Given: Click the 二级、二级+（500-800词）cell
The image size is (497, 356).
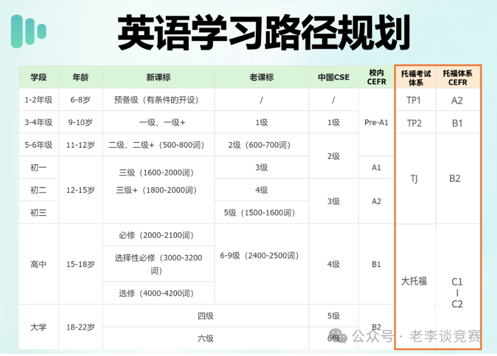Looking at the screenshot, I should click(x=157, y=145).
